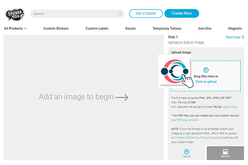Screen dimensions: 248x165
Task: Open the Custom Labels menu
Action: (x=97, y=28)
